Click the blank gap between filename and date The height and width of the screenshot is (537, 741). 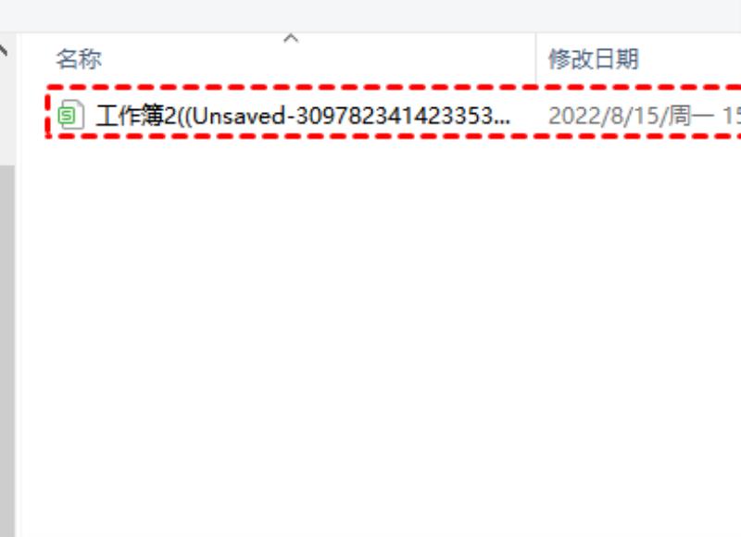tap(528, 115)
